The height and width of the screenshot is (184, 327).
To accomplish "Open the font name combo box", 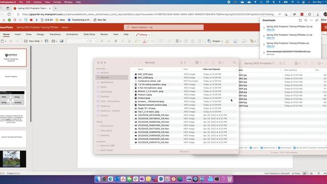I will [x=77, y=41].
